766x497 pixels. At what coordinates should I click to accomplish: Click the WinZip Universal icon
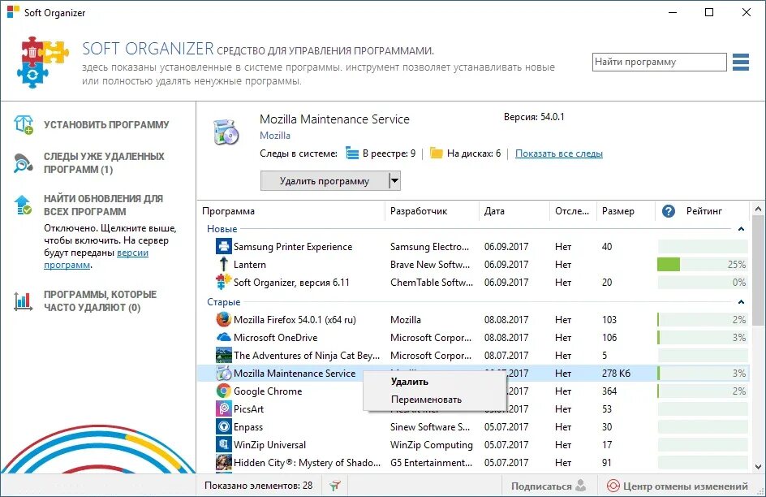(x=223, y=445)
